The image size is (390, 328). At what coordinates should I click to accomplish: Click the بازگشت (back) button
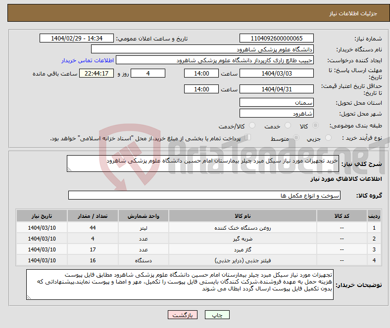183,315
